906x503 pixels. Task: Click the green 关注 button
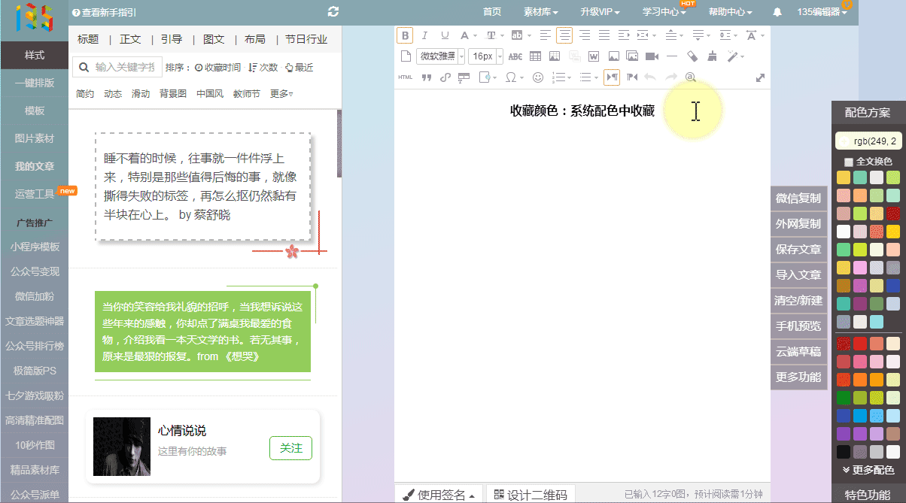coord(290,448)
